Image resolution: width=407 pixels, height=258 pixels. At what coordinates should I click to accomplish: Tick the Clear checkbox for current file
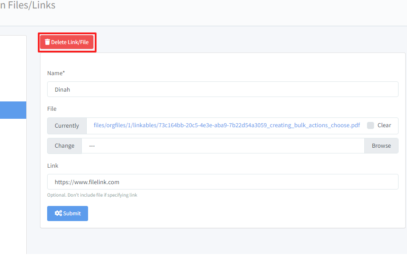click(x=371, y=125)
